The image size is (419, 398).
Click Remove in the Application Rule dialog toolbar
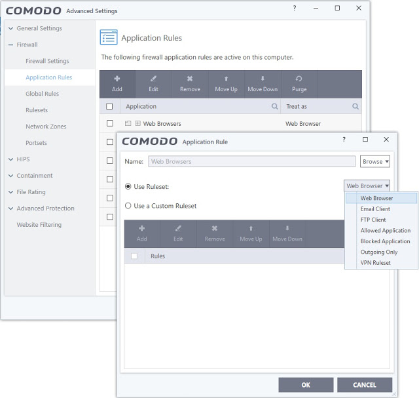215,233
